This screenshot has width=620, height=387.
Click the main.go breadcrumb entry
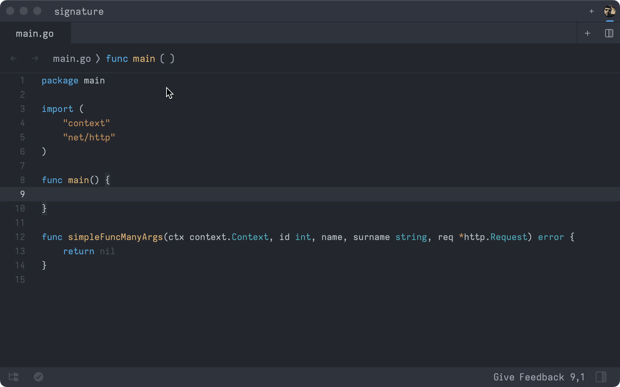(72, 58)
